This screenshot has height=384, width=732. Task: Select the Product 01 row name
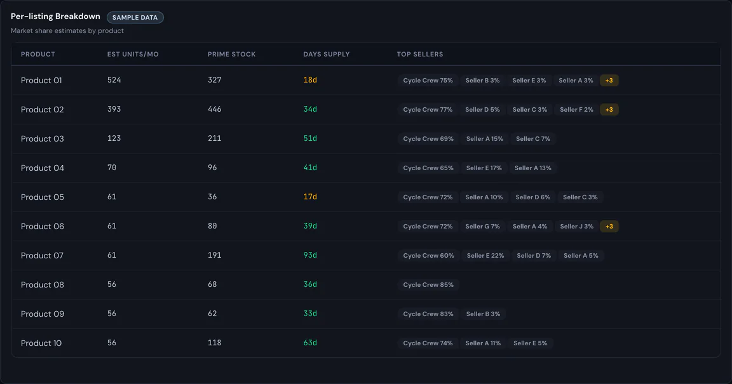pyautogui.click(x=41, y=80)
